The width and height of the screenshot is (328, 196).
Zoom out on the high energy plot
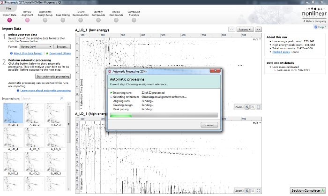click(x=253, y=190)
